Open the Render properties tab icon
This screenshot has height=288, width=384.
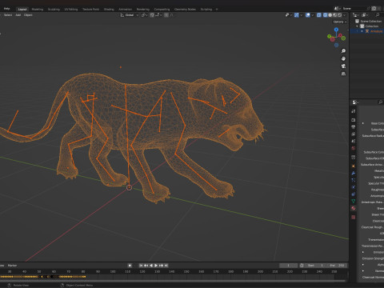pyautogui.click(x=354, y=120)
